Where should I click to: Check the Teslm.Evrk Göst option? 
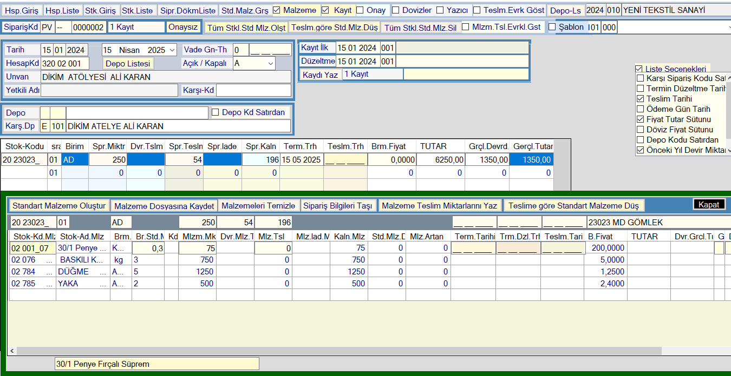coord(477,10)
